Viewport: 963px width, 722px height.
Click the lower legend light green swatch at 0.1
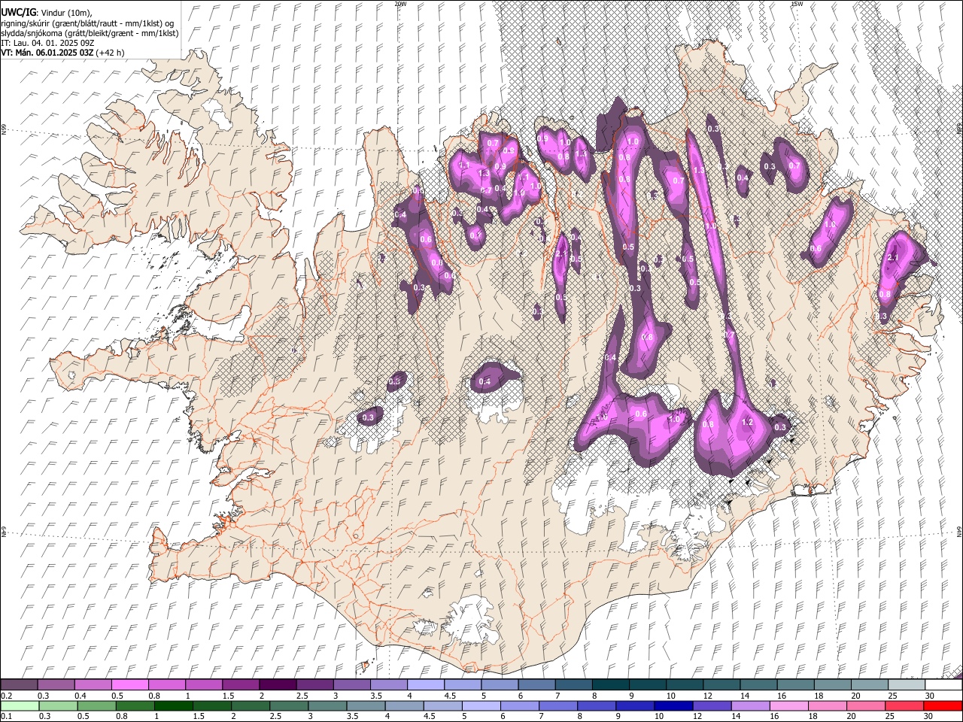click(20, 706)
